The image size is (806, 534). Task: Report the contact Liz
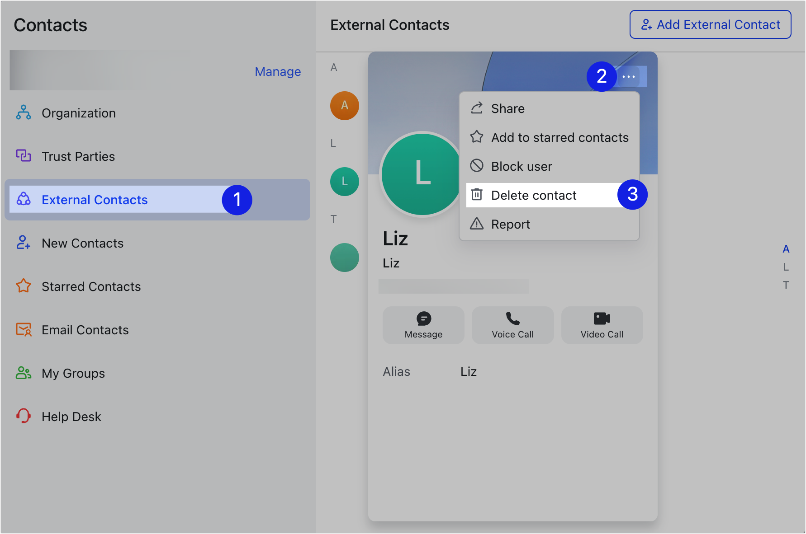(x=510, y=224)
